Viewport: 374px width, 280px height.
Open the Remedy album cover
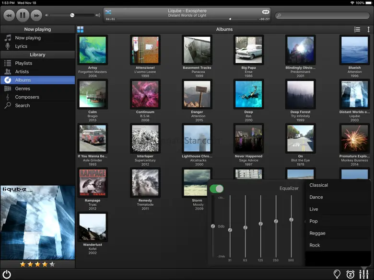point(145,183)
